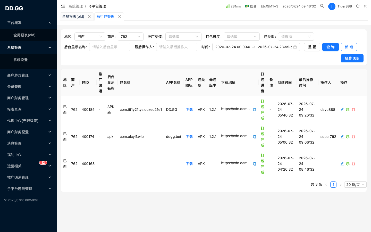Change page size from 20 条/页
Screen dimensions: 371x232
pos(355,185)
